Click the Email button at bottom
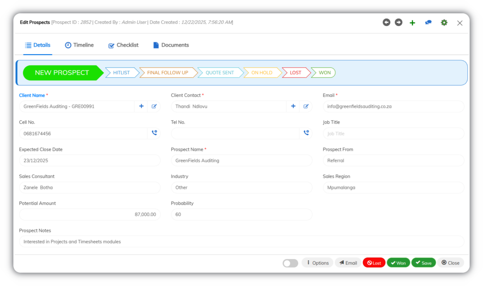The width and height of the screenshot is (483, 286). [348, 263]
